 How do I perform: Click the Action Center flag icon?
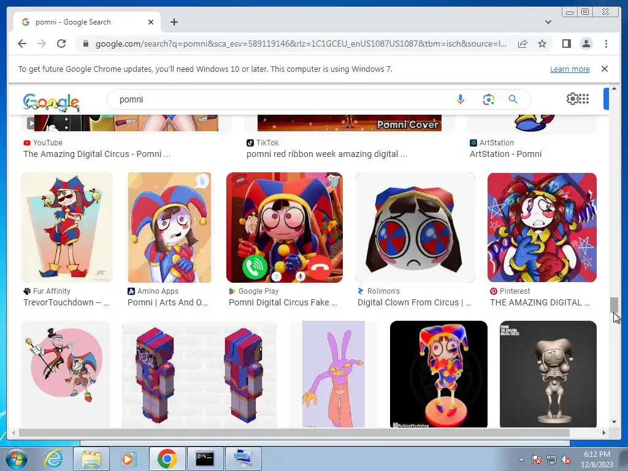click(x=537, y=460)
